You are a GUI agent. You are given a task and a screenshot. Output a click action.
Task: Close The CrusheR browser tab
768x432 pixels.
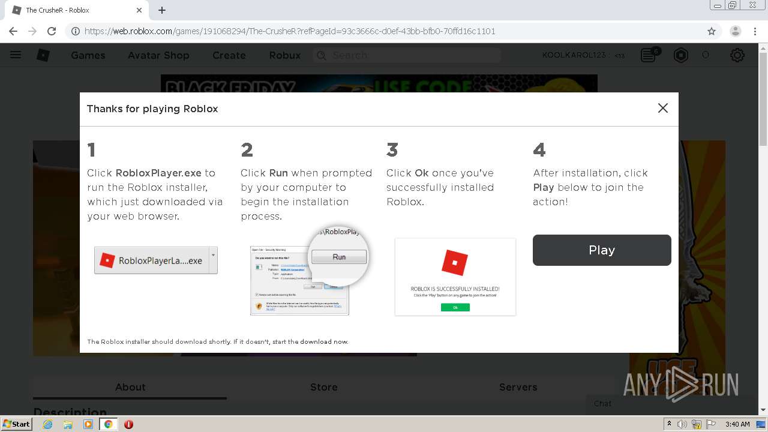[139, 10]
